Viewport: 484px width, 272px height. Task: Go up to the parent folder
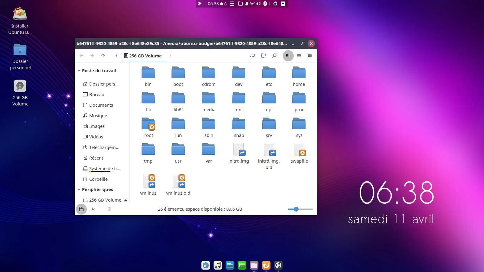pyautogui.click(x=103, y=56)
